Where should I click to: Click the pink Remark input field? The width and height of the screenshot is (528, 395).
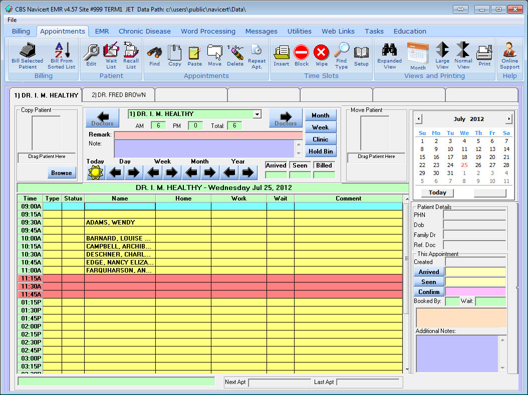click(x=208, y=135)
